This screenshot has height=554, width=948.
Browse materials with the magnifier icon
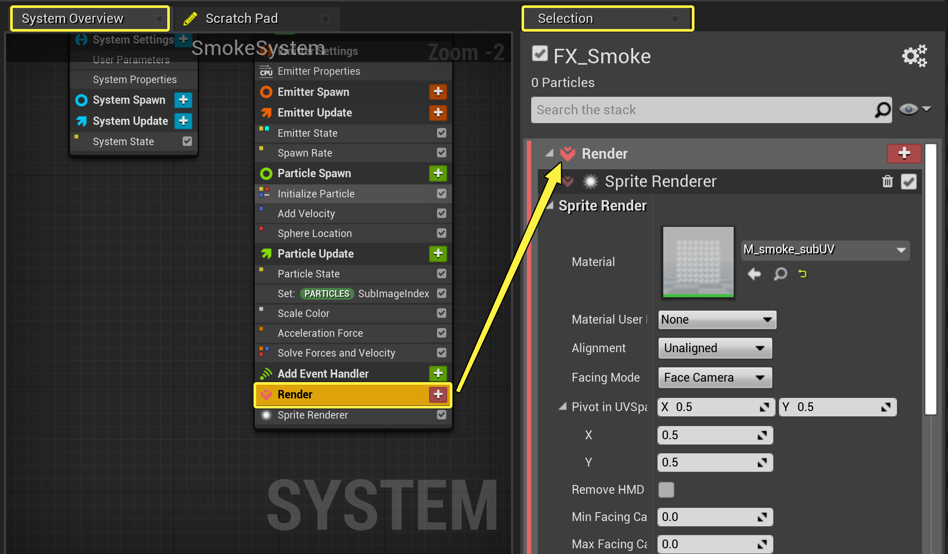point(780,273)
